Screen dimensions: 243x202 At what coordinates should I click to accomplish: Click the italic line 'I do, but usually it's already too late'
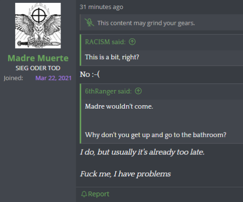click(x=142, y=152)
